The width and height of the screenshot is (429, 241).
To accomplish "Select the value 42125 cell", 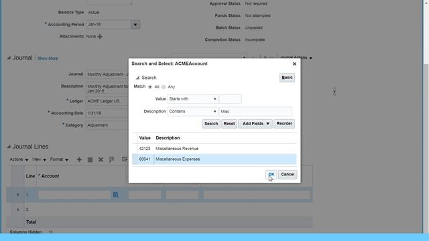I will (145, 149).
